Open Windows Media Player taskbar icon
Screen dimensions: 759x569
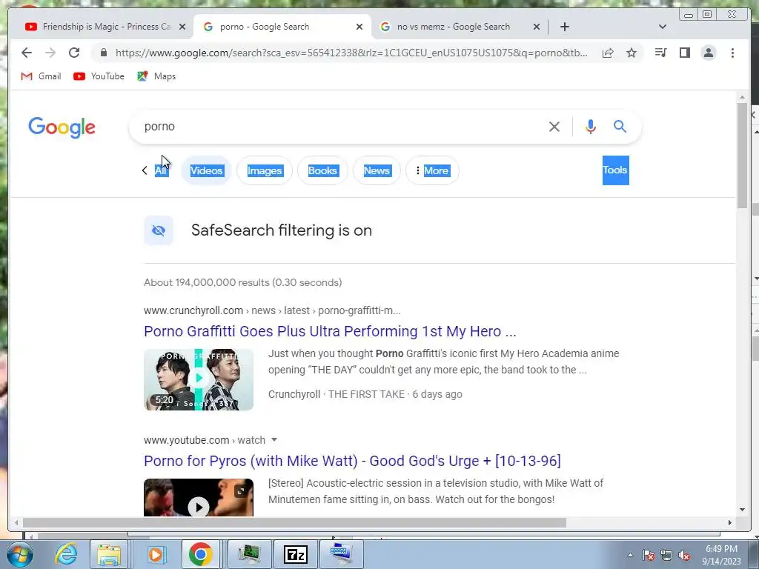coord(156,554)
